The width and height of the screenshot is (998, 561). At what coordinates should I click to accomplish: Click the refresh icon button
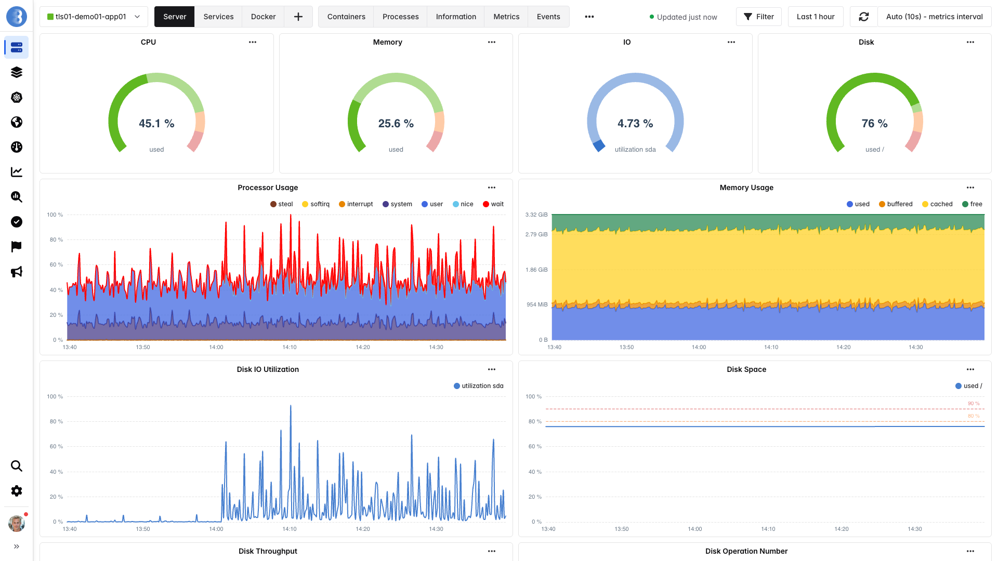[864, 17]
